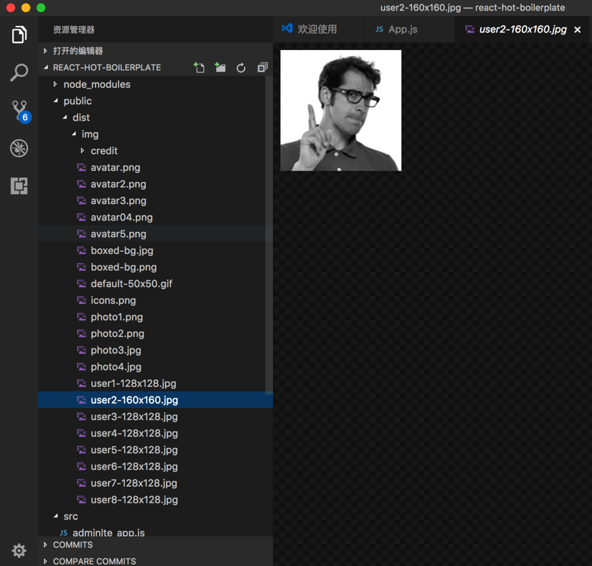Screen dimensions: 592x566
Task: Expand the credit folder
Action: [x=155, y=151]
